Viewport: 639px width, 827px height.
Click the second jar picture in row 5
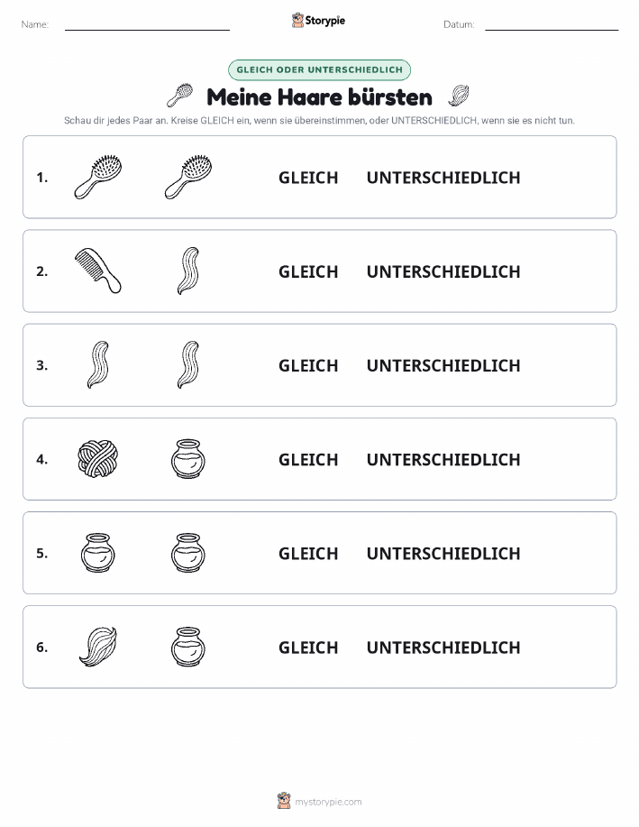tap(188, 553)
